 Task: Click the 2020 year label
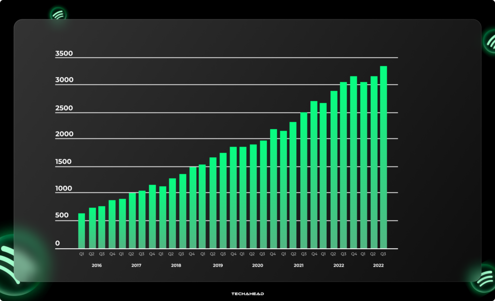pyautogui.click(x=258, y=266)
